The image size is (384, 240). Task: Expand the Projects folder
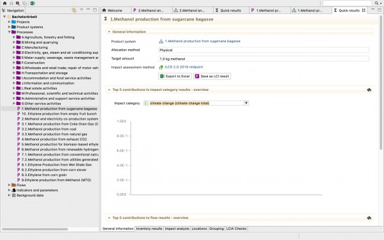pyautogui.click(x=9, y=22)
